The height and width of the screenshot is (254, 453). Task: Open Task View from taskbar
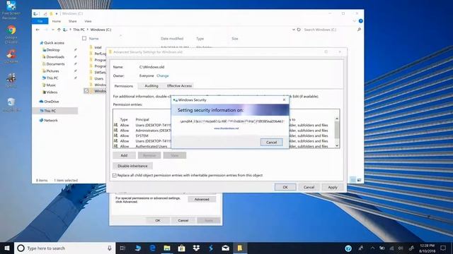[x=122, y=248]
